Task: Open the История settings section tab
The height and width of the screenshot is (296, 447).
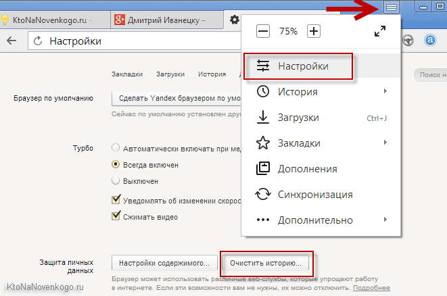Action: pyautogui.click(x=212, y=74)
